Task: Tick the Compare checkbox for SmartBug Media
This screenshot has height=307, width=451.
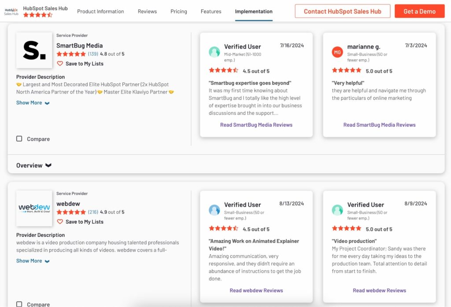Action: coord(19,139)
